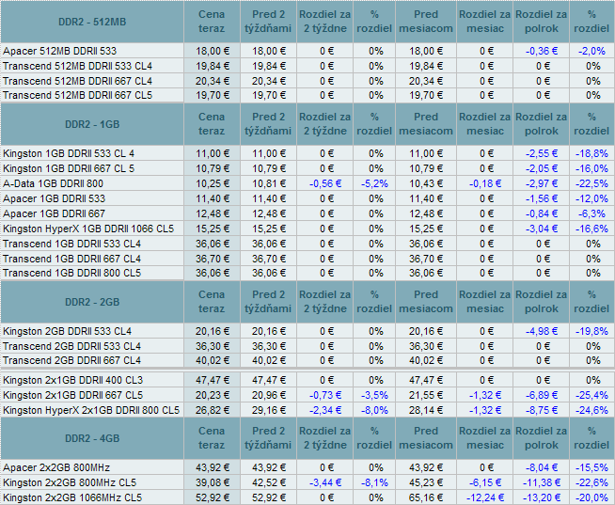
Task: Click the -11,38 € half-year difference value
Action: [x=542, y=482]
